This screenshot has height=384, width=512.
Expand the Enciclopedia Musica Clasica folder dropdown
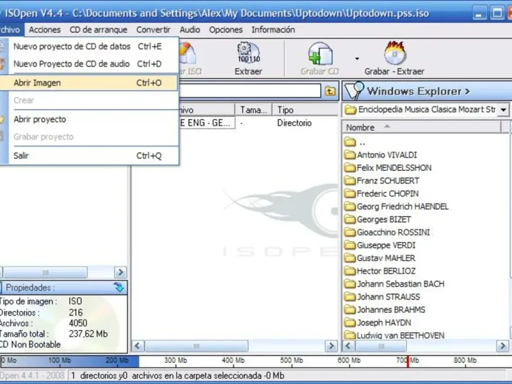pyautogui.click(x=503, y=109)
